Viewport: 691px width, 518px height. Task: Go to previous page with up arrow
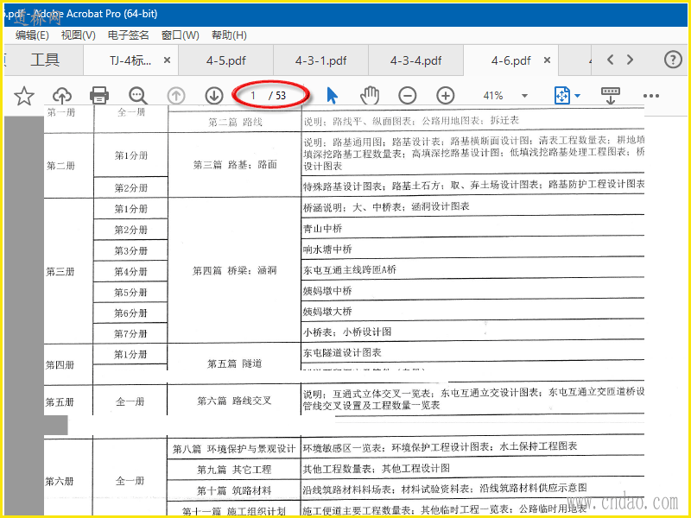(176, 95)
